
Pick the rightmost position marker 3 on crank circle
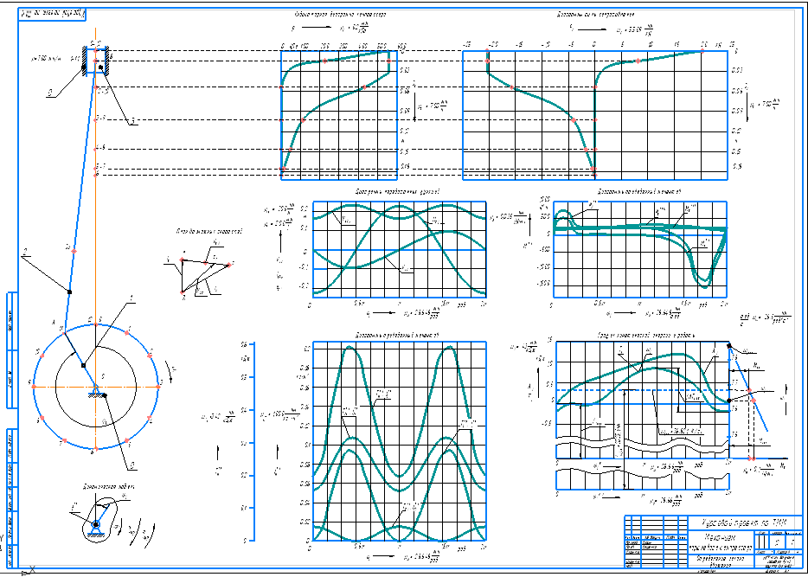pos(158,387)
